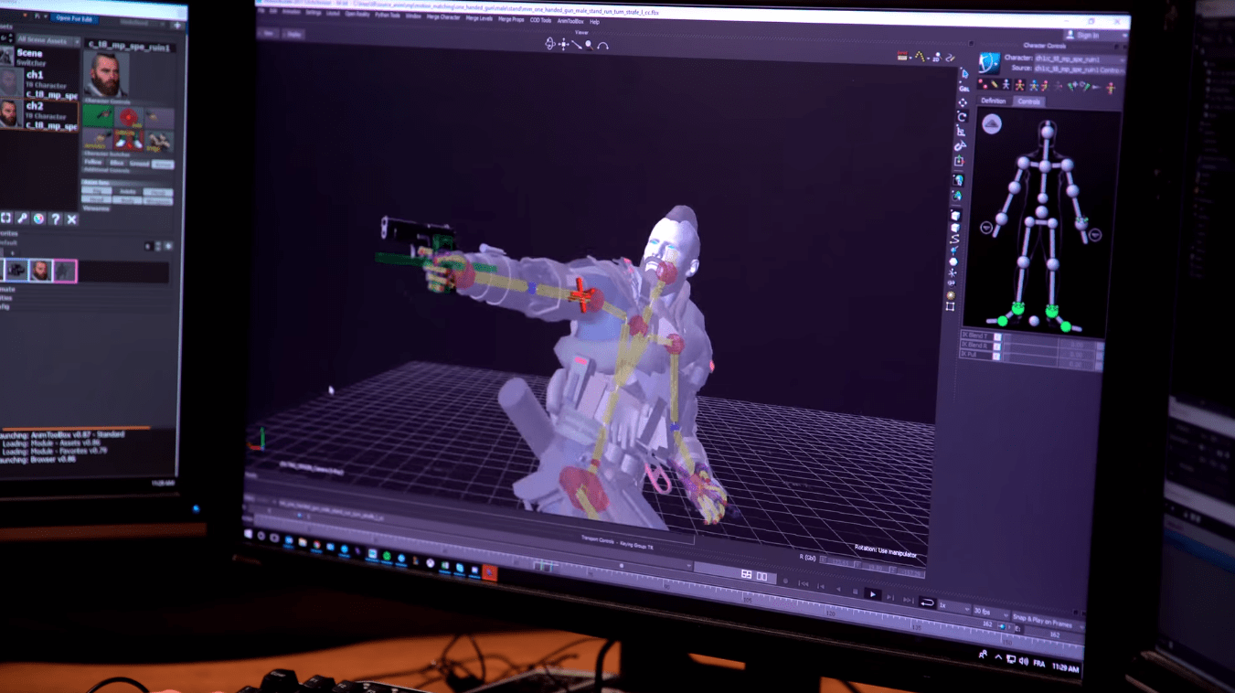1235x693 pixels.
Task: Switch to the Controls tab
Action: pos(1028,101)
